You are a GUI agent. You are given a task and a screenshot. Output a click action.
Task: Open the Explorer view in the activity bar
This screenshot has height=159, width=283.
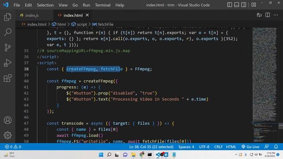tap(8, 17)
